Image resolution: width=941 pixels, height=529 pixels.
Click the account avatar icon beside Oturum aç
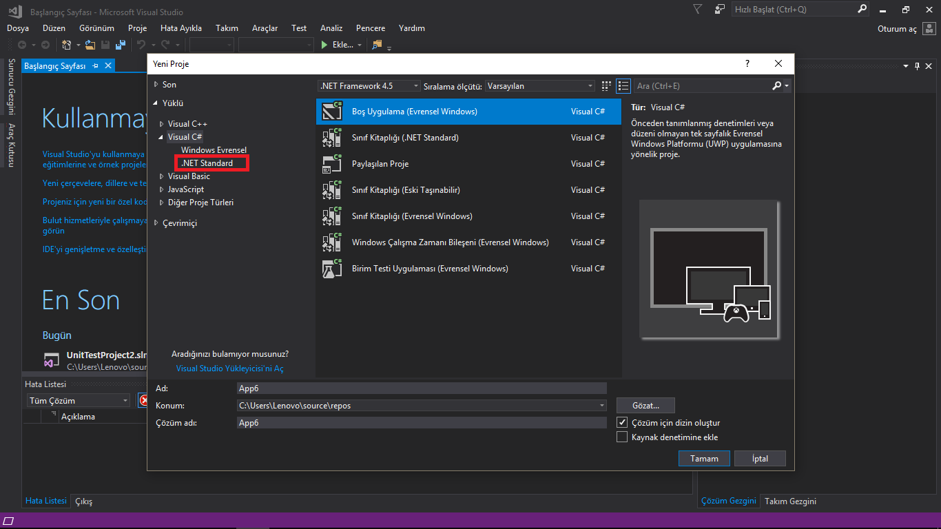929,29
